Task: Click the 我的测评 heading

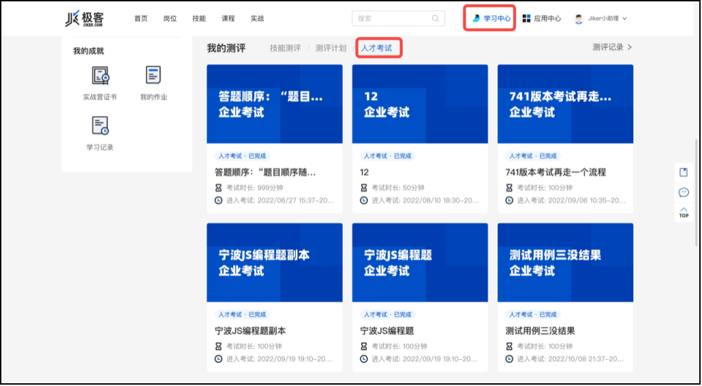Action: (226, 48)
